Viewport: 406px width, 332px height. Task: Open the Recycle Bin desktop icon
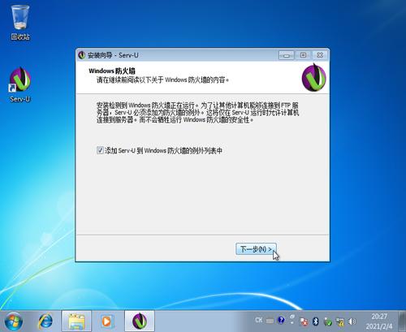coord(20,23)
